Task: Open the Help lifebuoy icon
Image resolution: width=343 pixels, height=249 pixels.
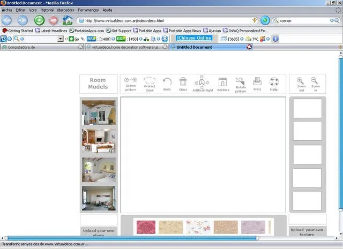Action: point(274,84)
